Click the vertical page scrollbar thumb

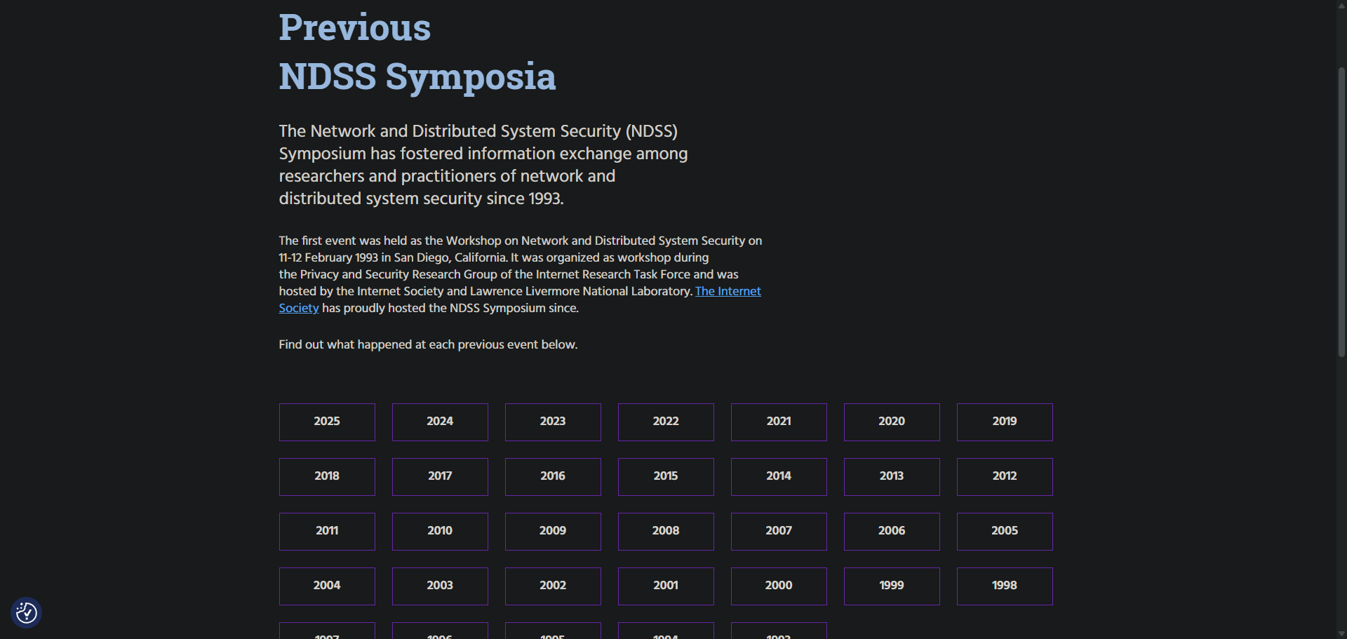pos(1341,210)
